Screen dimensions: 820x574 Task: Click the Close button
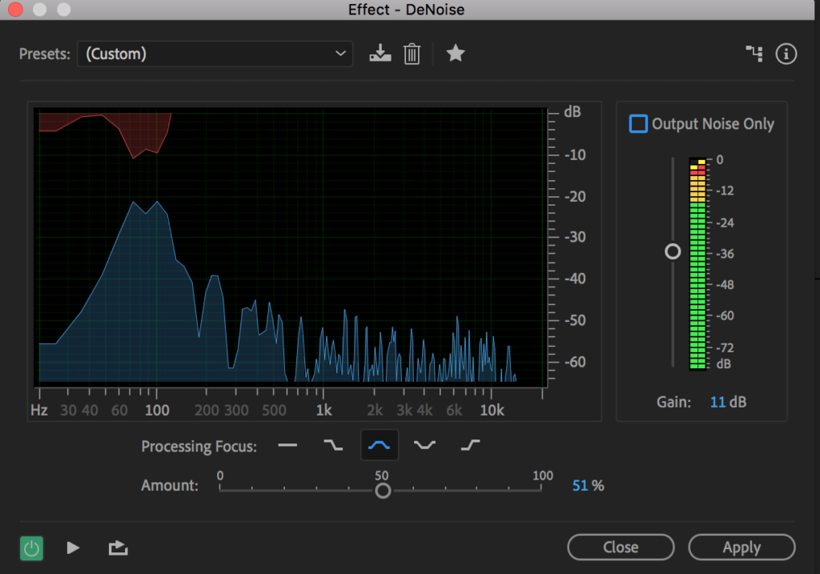click(621, 548)
